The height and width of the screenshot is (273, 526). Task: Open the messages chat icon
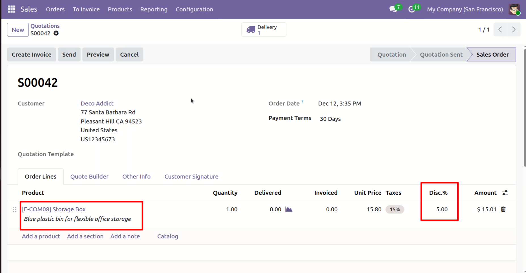tap(393, 9)
